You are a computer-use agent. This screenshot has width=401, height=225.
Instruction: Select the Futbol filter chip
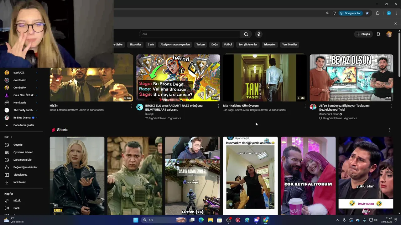tap(228, 44)
